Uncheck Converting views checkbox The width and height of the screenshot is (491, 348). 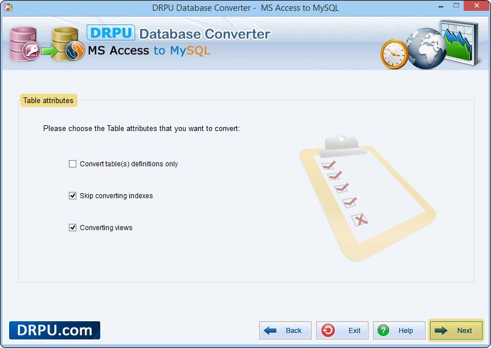click(x=72, y=228)
